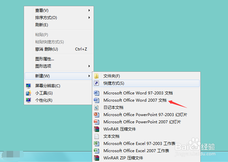
Task: Click the WinRAR 压缩文件 archive icon
Action: point(97,129)
